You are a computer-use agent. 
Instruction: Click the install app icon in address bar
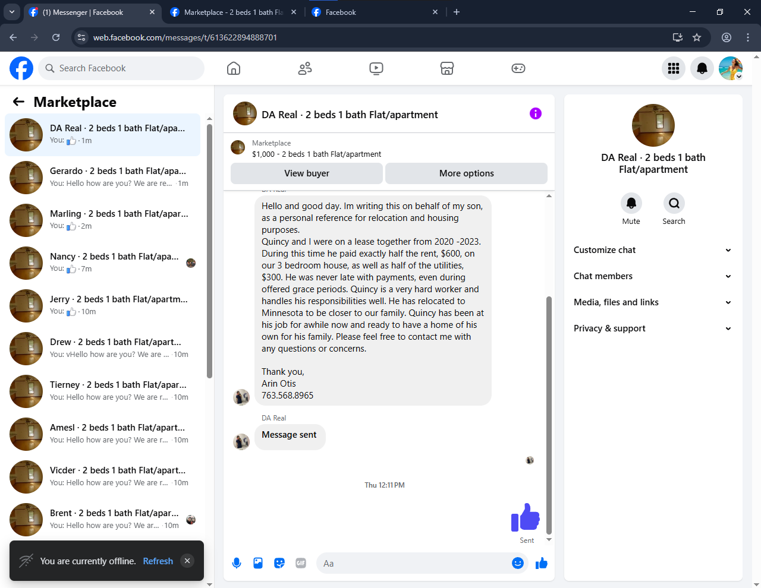click(677, 37)
